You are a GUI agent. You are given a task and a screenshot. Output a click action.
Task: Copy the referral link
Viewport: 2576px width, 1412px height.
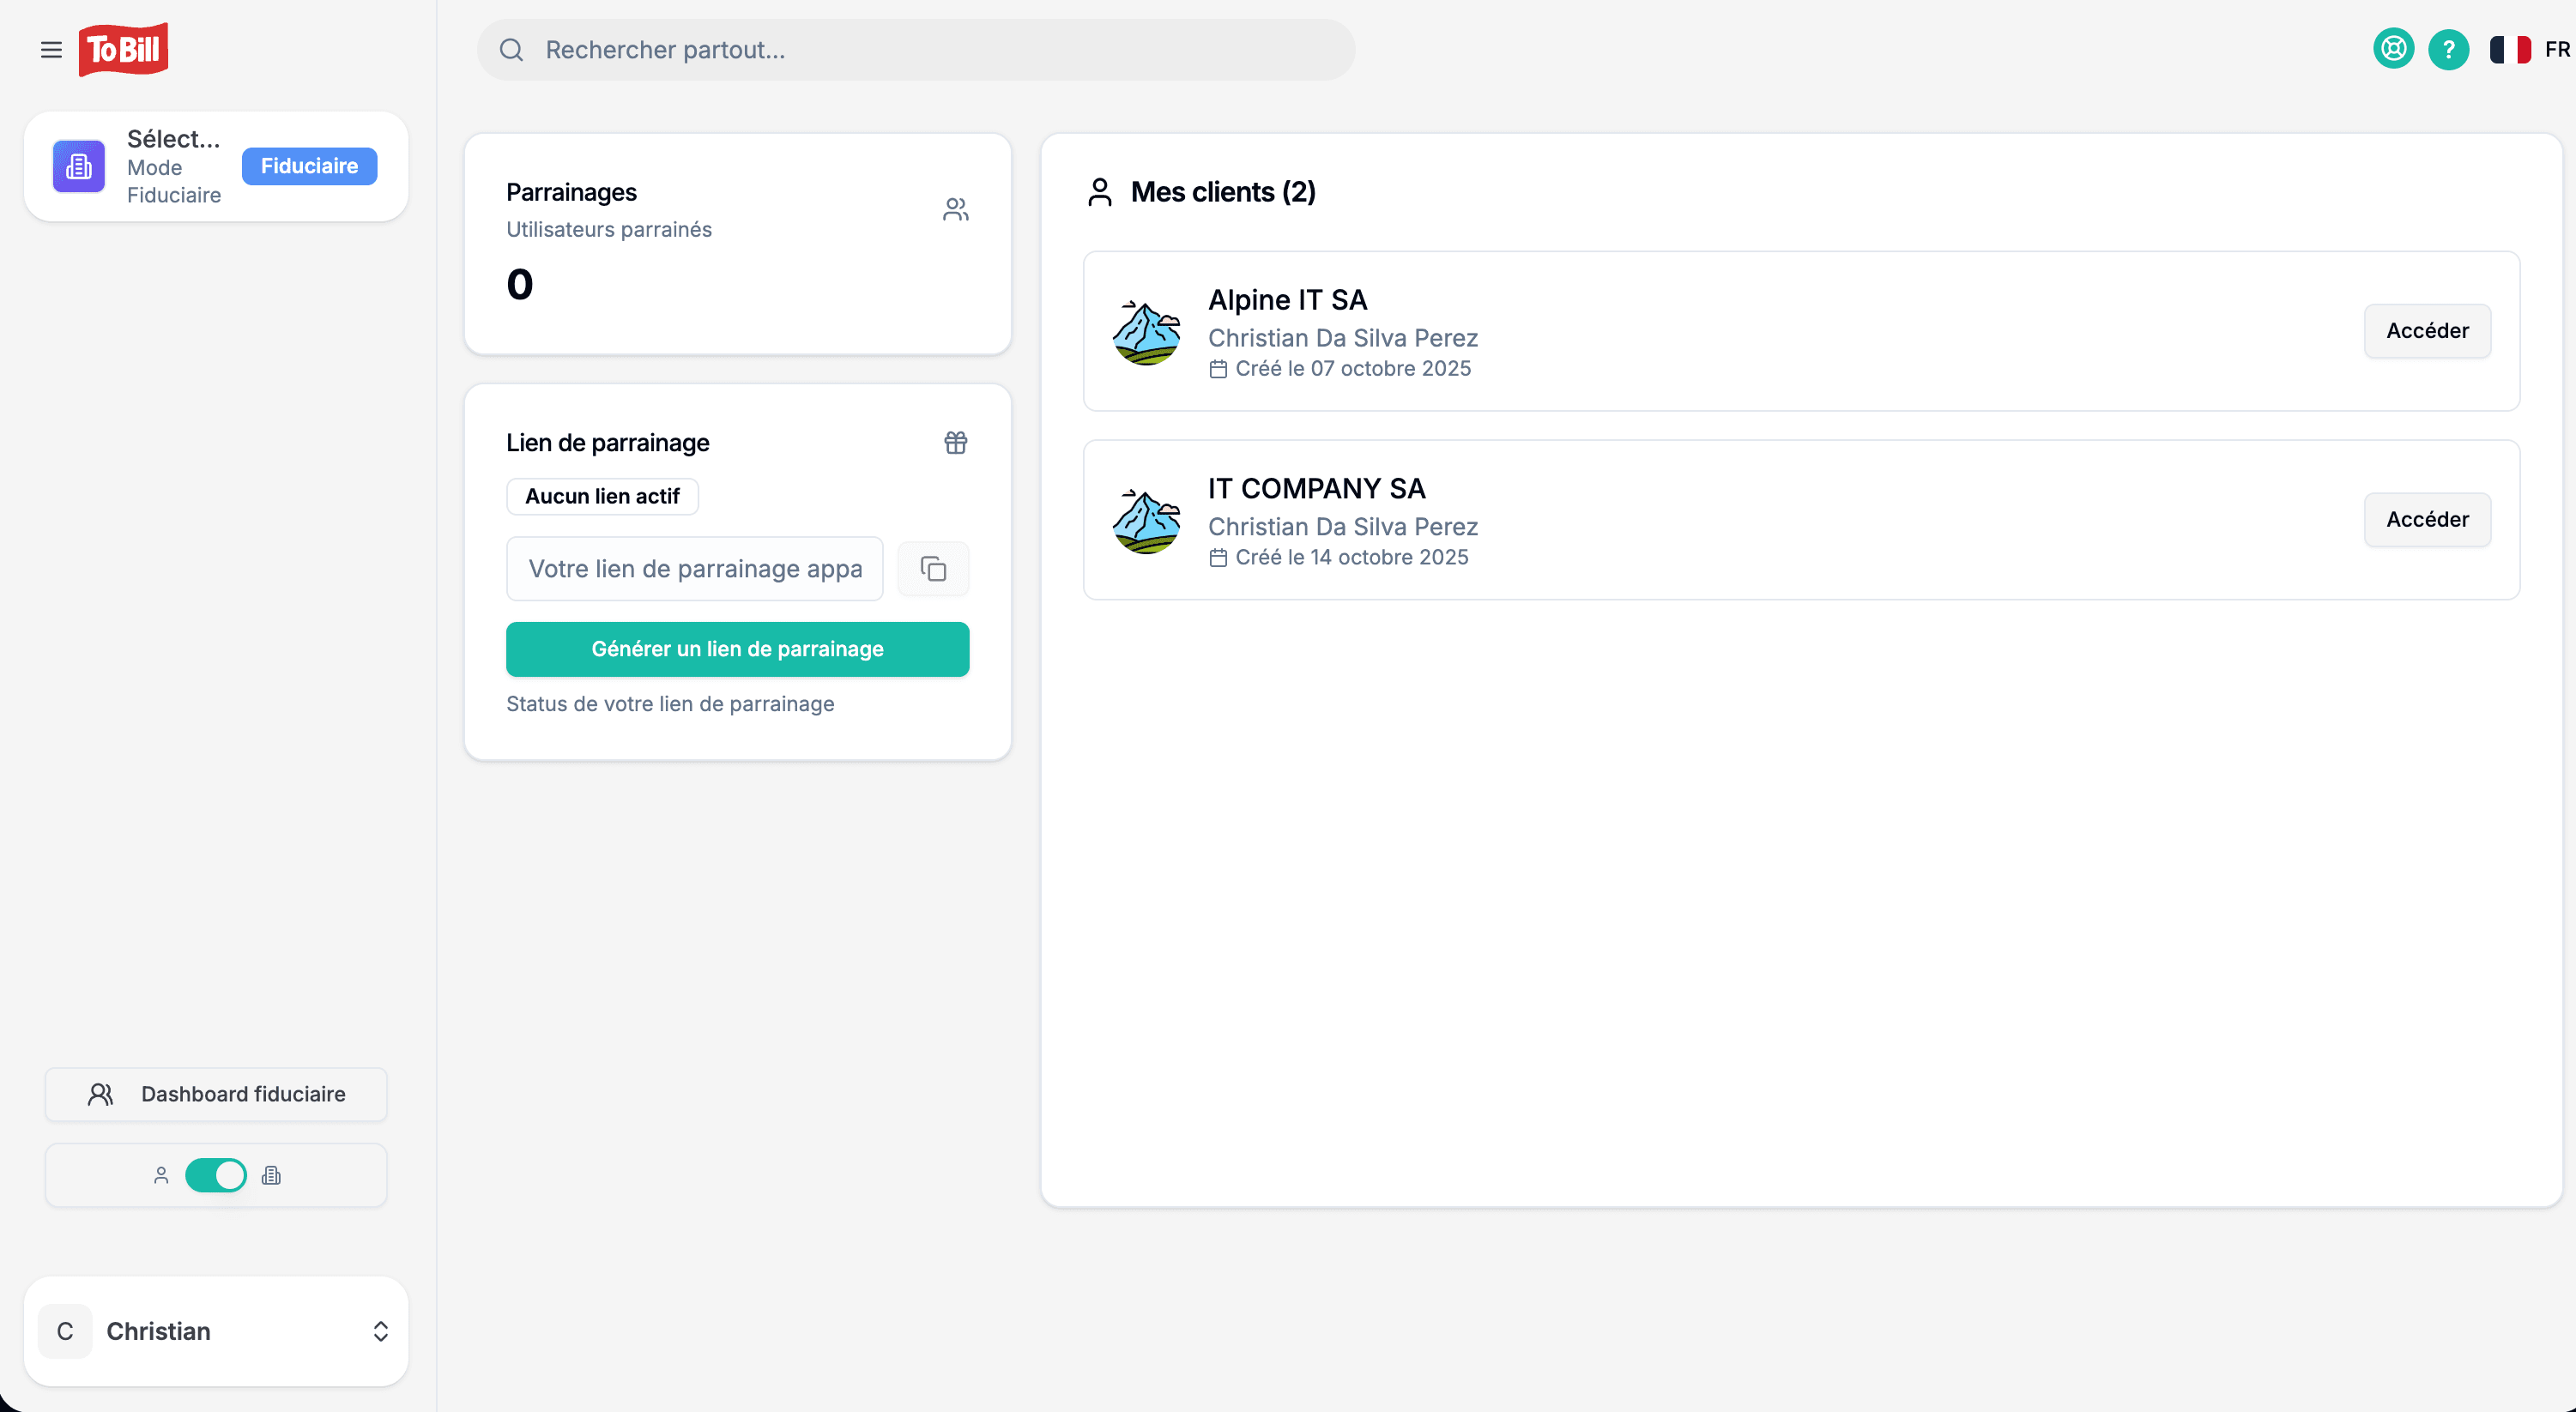coord(933,569)
